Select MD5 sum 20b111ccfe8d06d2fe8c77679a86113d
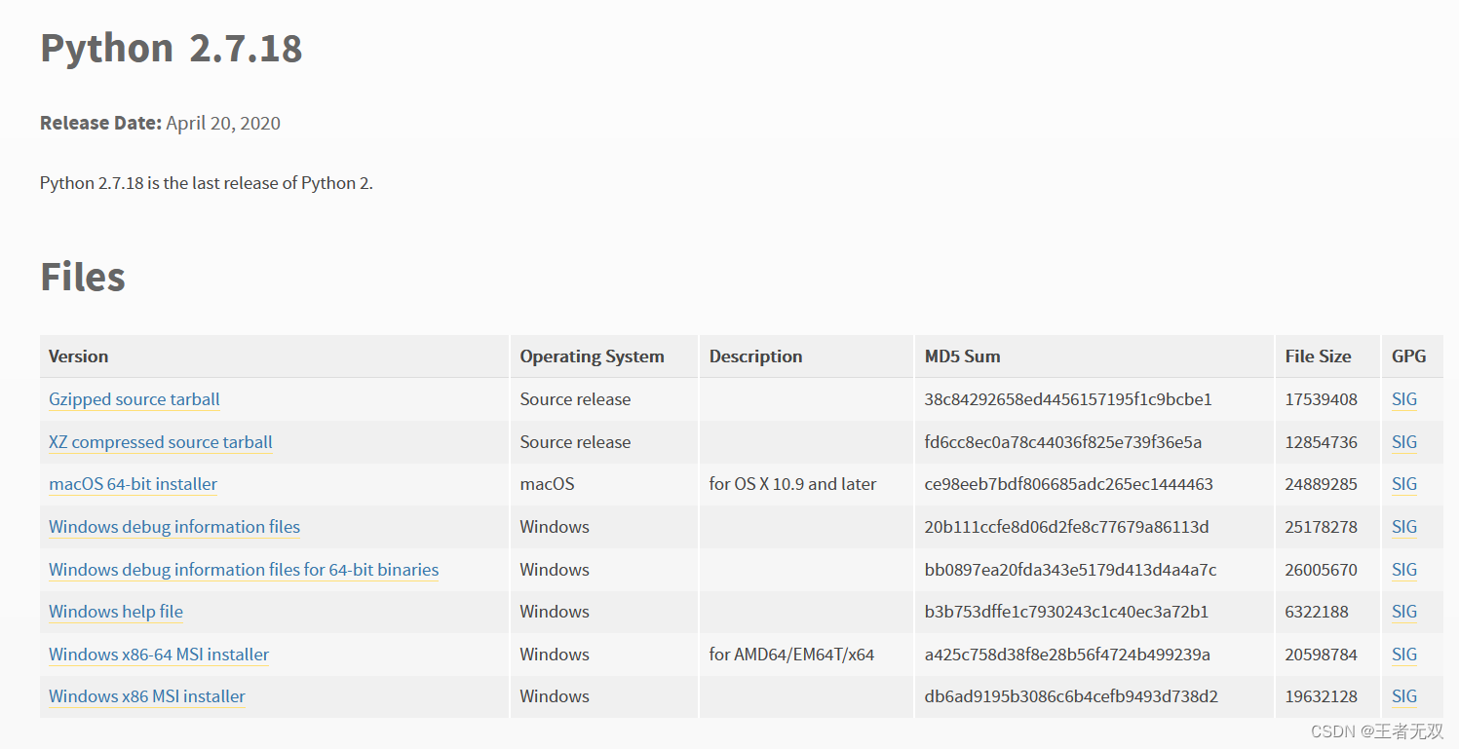This screenshot has height=749, width=1459. (1066, 527)
